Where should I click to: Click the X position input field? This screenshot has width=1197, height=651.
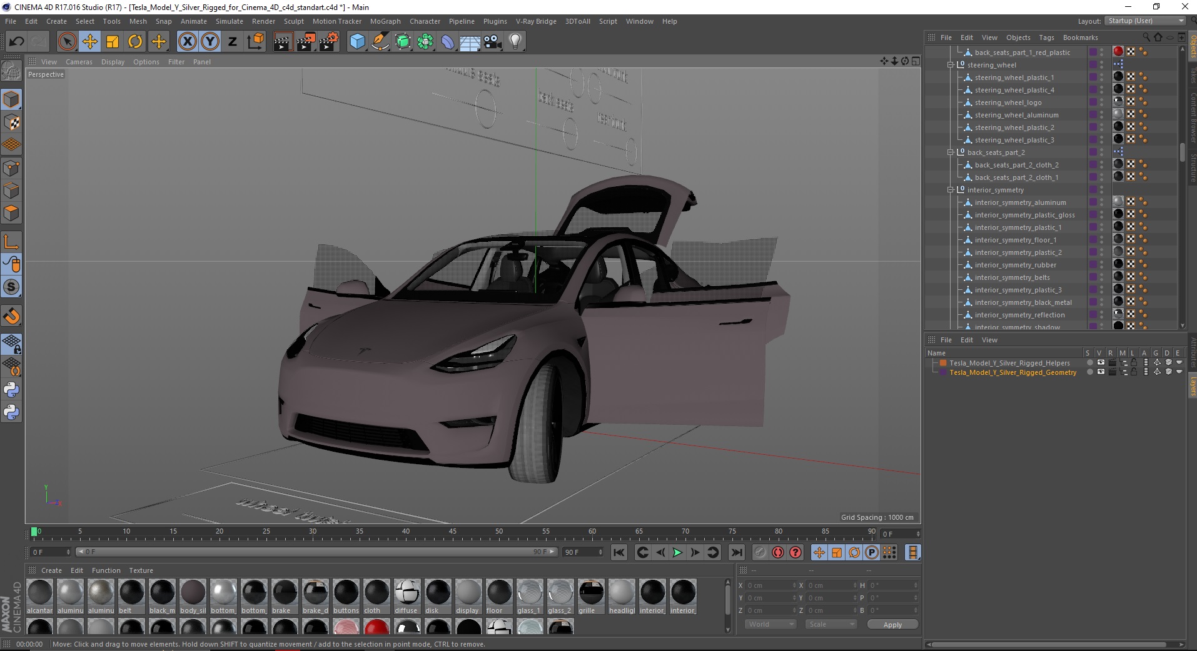(x=771, y=585)
